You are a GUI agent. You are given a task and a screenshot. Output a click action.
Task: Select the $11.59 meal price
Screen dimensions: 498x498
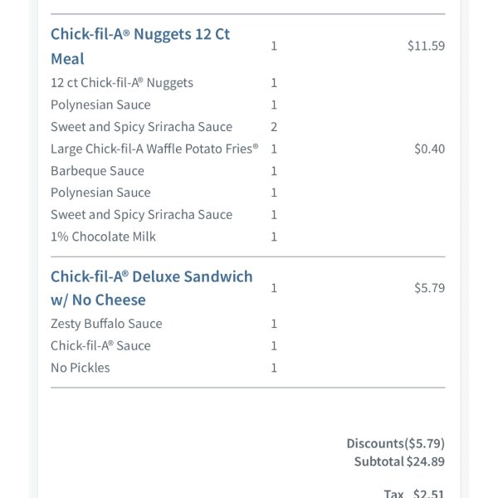(x=427, y=46)
